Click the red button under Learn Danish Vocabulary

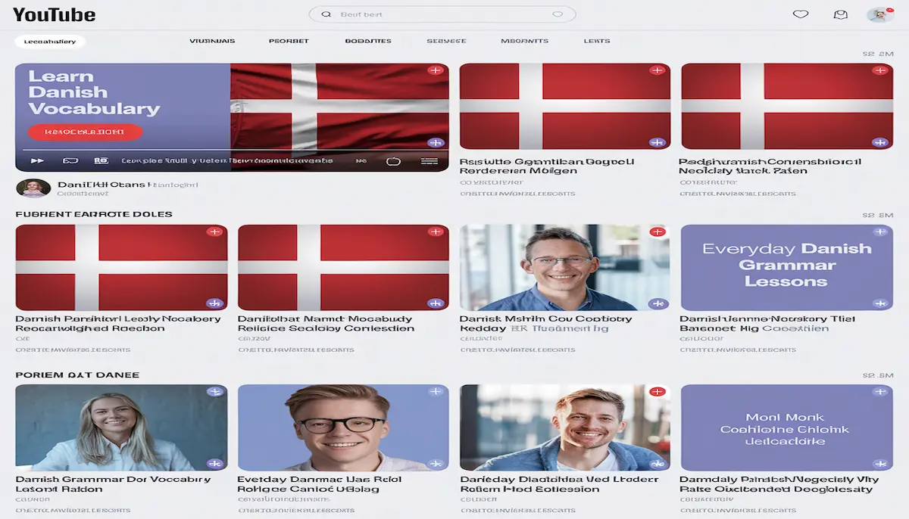[x=85, y=132]
